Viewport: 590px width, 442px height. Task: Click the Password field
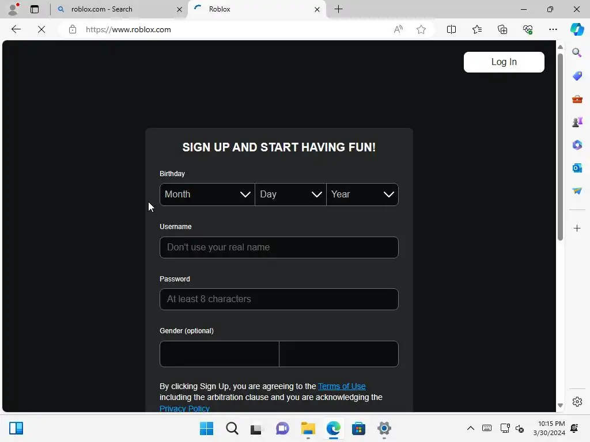[x=279, y=299]
